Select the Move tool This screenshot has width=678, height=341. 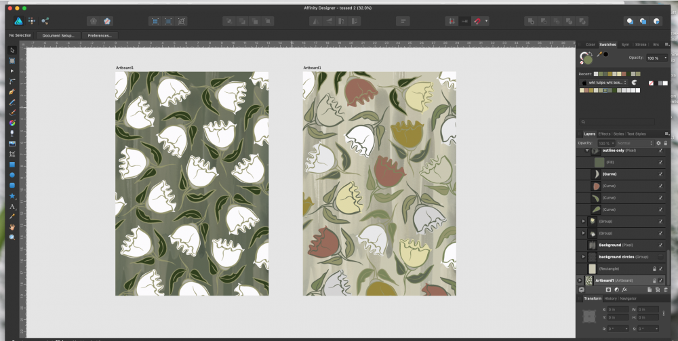[x=12, y=50]
